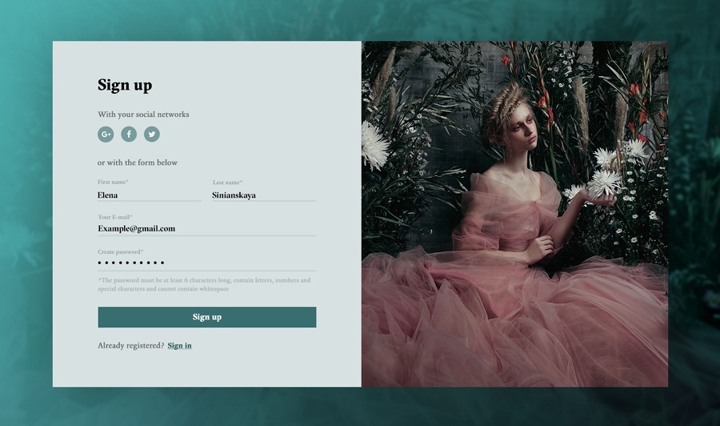
Task: Click the password requirements hint text
Action: pyautogui.click(x=204, y=284)
